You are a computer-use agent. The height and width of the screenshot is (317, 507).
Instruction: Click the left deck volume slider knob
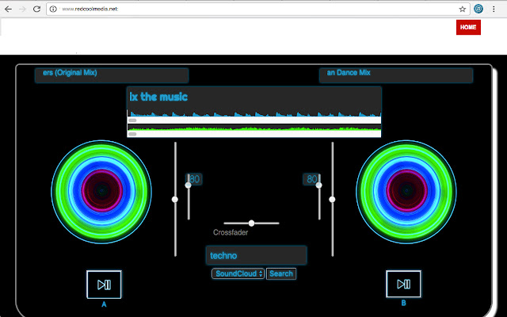click(188, 185)
